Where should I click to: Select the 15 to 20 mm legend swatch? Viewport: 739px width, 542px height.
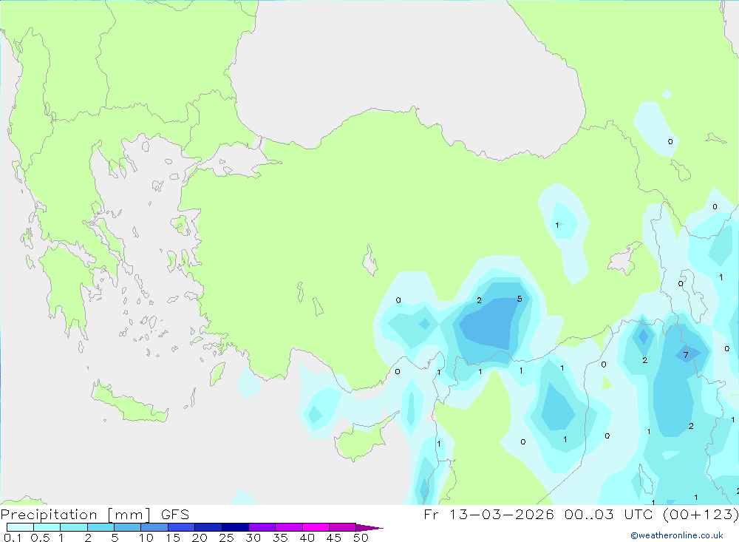point(181,527)
